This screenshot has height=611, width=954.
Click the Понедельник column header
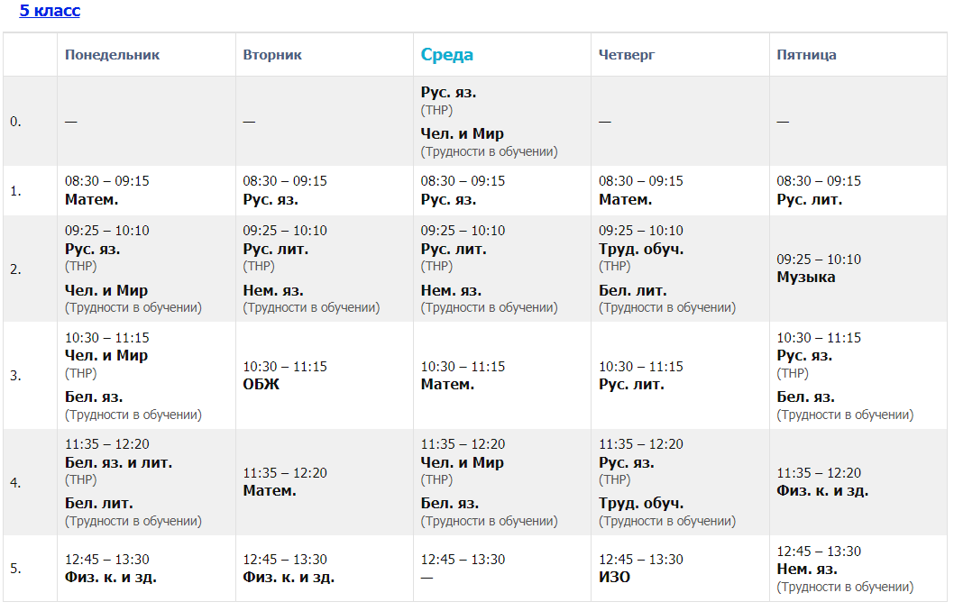pos(112,55)
